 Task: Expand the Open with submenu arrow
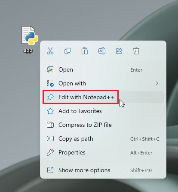click(x=157, y=83)
